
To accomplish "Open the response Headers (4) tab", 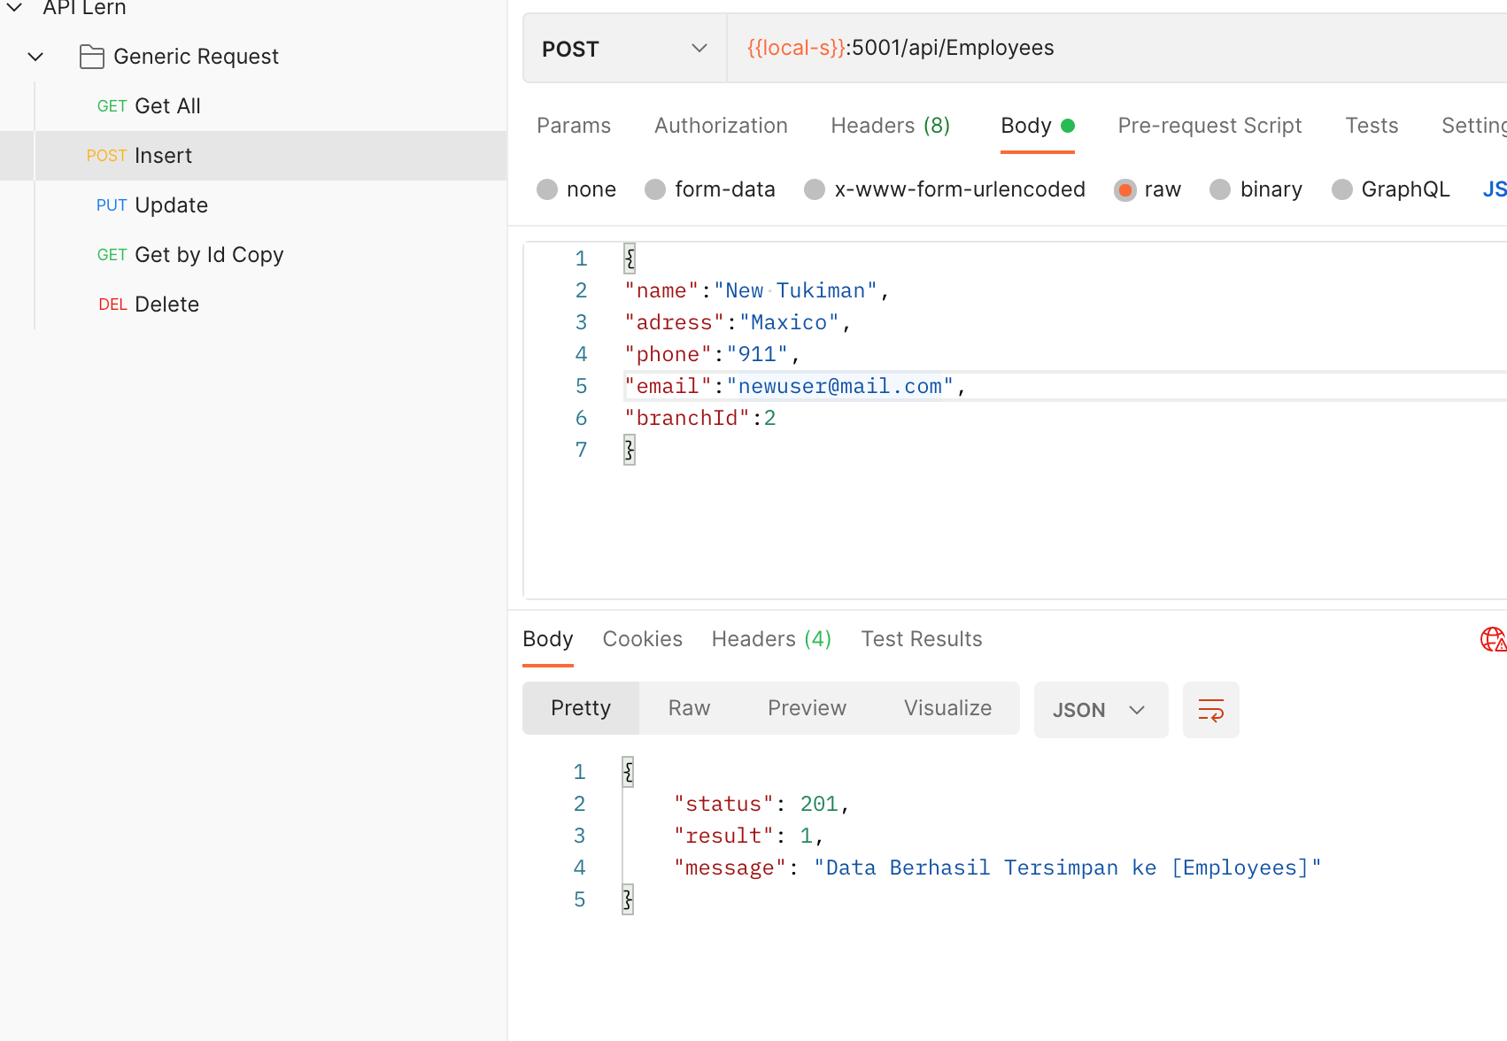I will [771, 639].
